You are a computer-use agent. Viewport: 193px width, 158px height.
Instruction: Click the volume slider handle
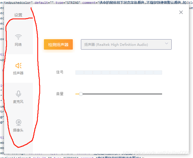pos(81,94)
